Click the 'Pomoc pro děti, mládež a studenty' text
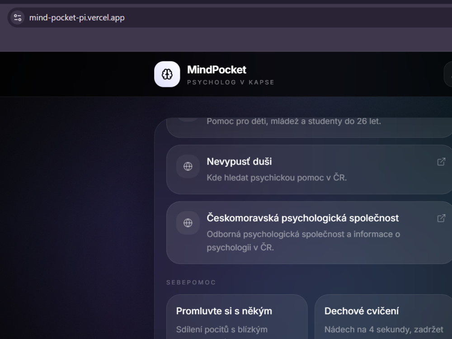This screenshot has width=452, height=339. (x=294, y=121)
